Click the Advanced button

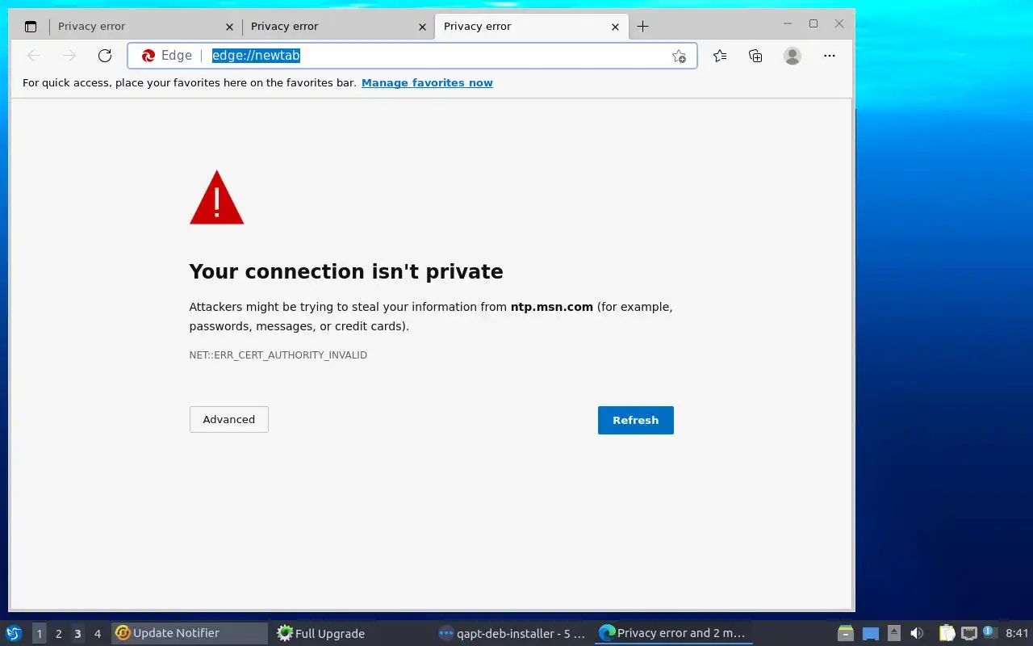[x=229, y=420]
